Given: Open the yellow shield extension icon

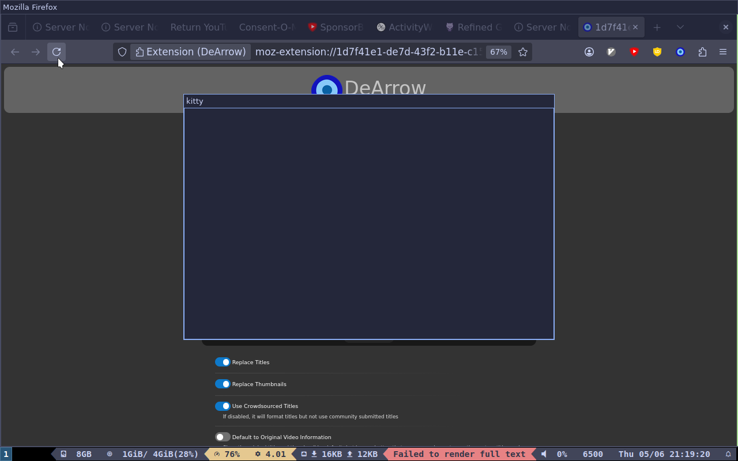Looking at the screenshot, I should click(x=657, y=52).
